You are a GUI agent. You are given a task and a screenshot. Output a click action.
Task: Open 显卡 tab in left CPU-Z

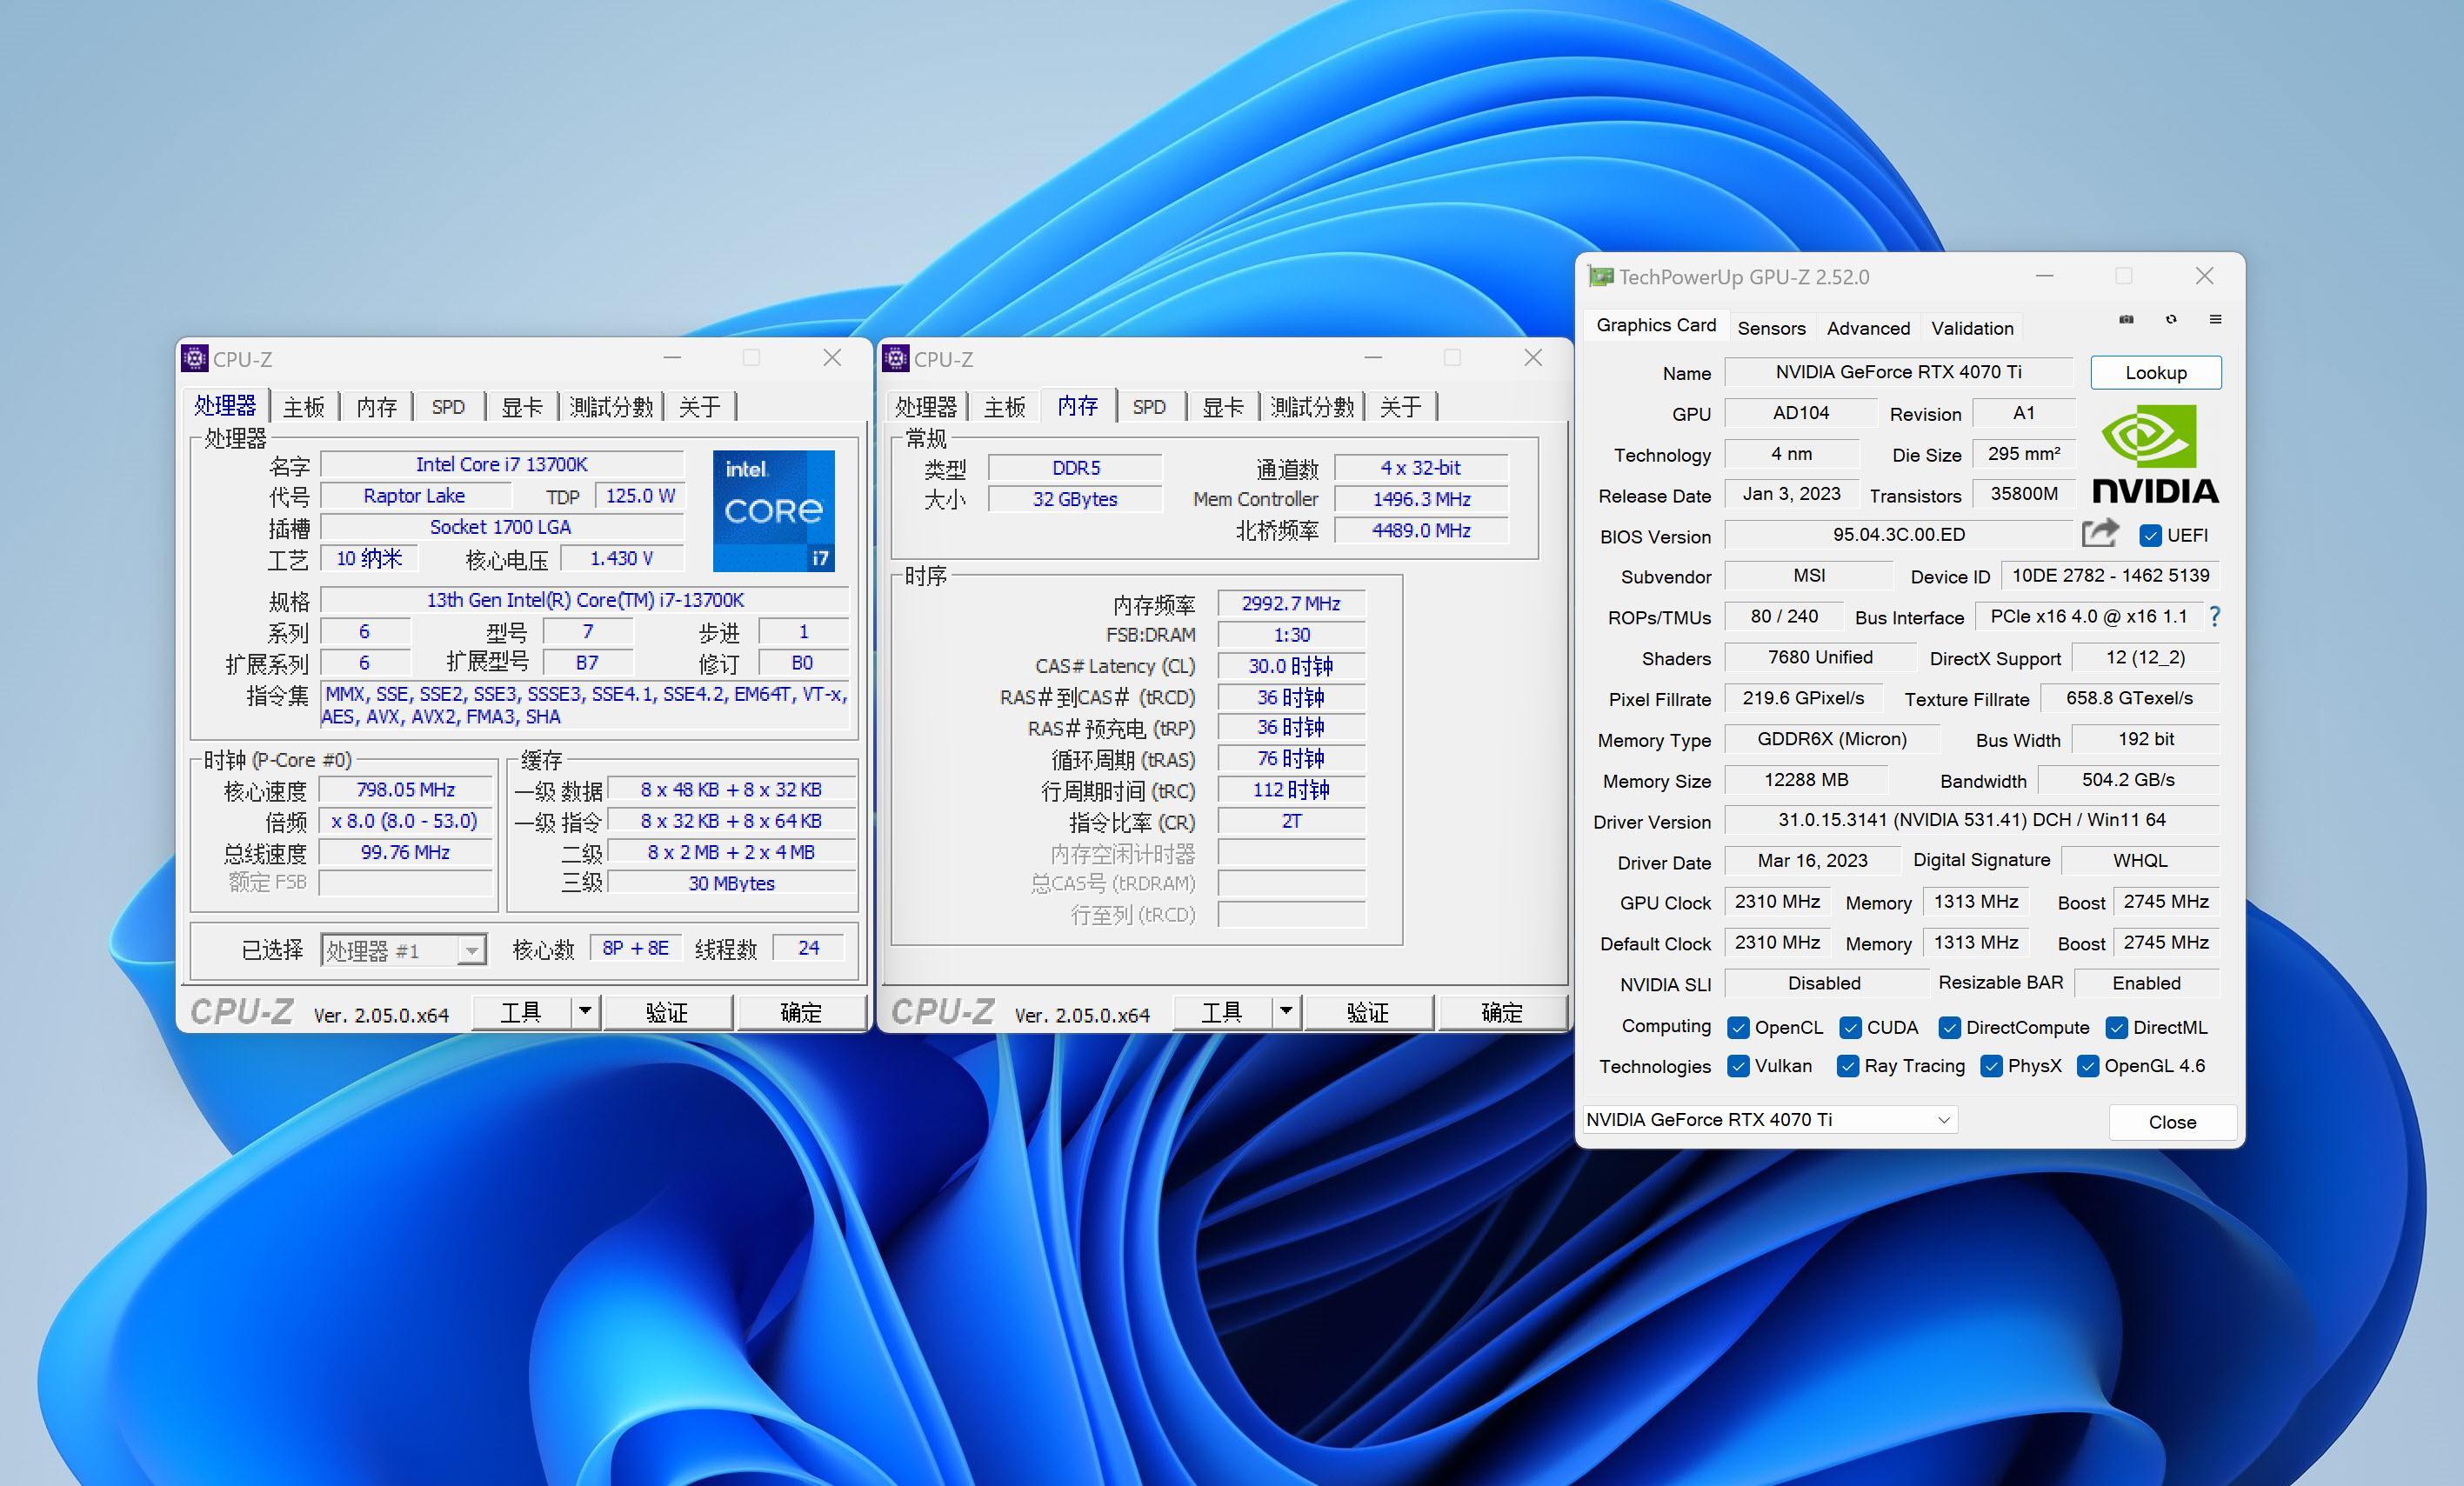click(x=521, y=407)
